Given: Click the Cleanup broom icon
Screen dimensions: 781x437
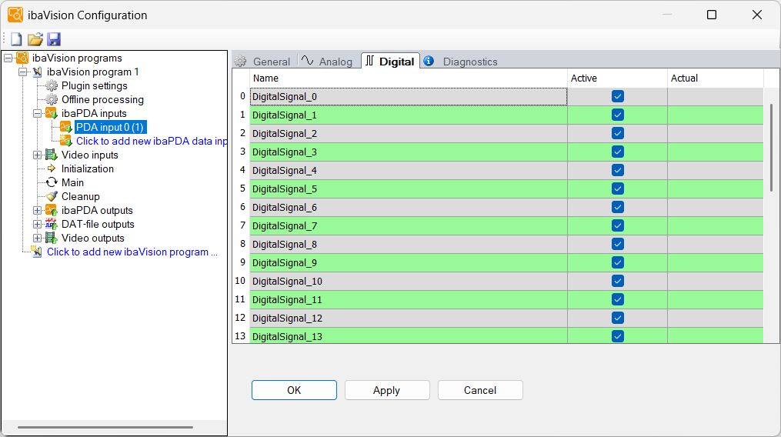Looking at the screenshot, I should (52, 196).
